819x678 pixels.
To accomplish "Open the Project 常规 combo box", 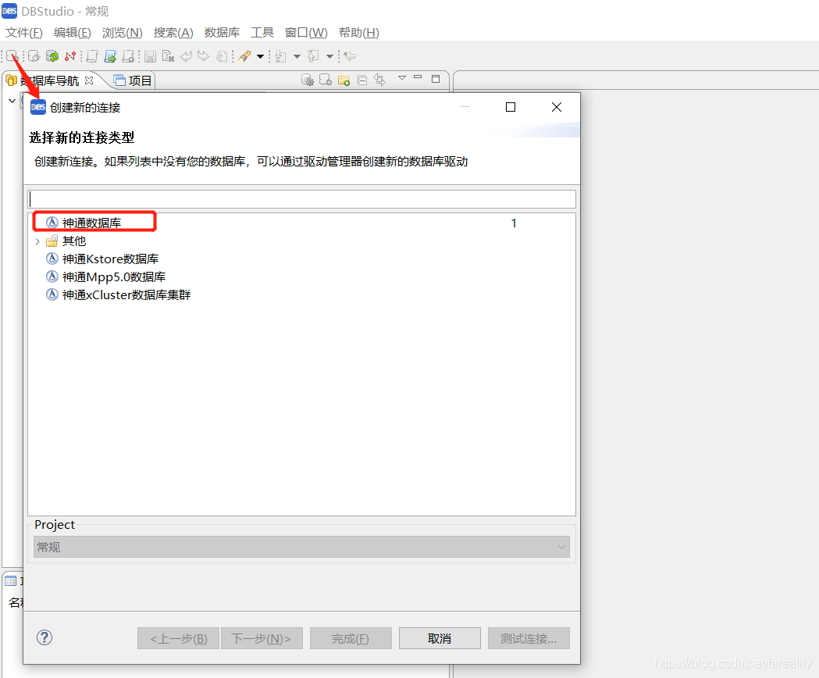I will pos(301,547).
